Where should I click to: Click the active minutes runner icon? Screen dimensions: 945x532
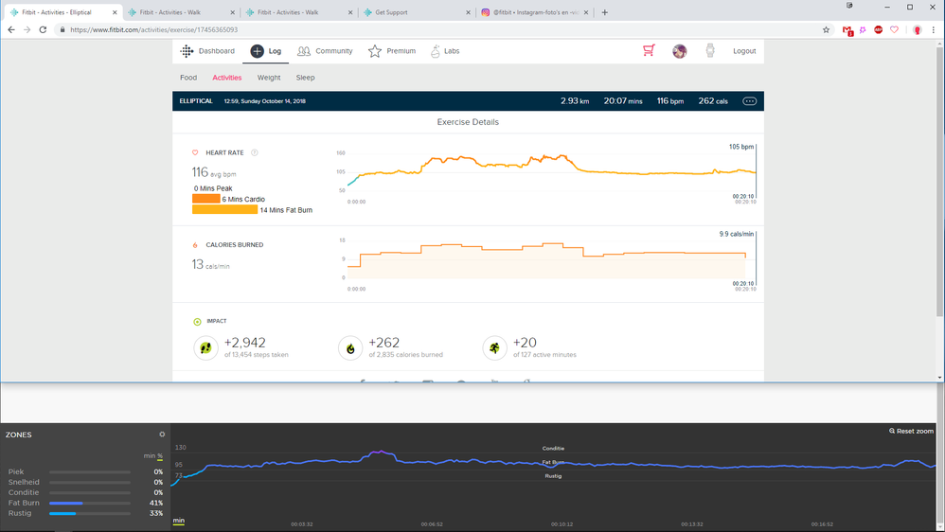click(495, 348)
